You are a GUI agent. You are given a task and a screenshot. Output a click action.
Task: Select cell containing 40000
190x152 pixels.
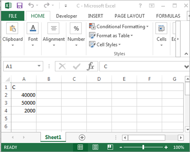[x=24, y=95]
